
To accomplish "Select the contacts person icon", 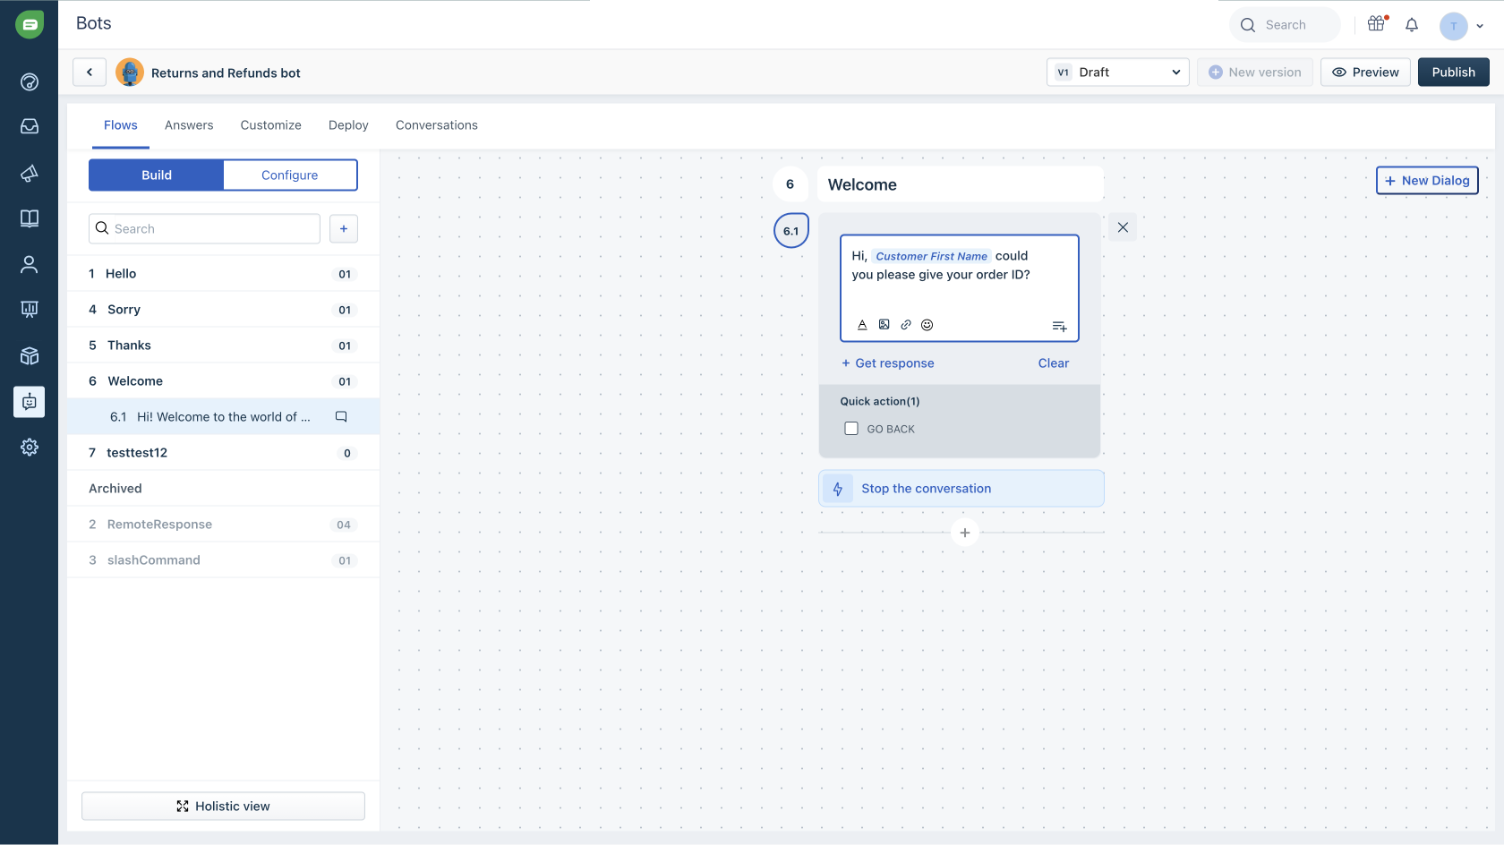I will pos(30,264).
